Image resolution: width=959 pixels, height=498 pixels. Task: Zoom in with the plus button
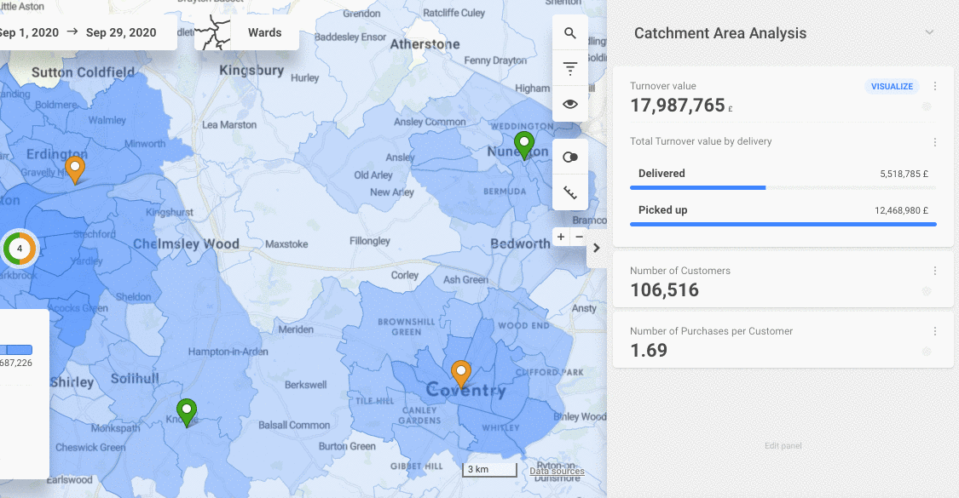pyautogui.click(x=561, y=237)
